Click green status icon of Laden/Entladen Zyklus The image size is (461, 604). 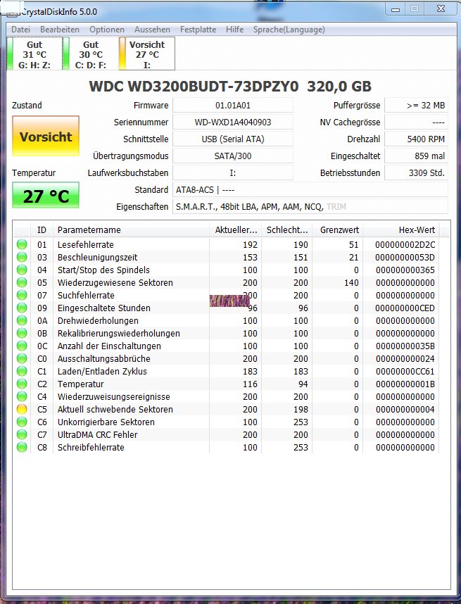tap(22, 371)
